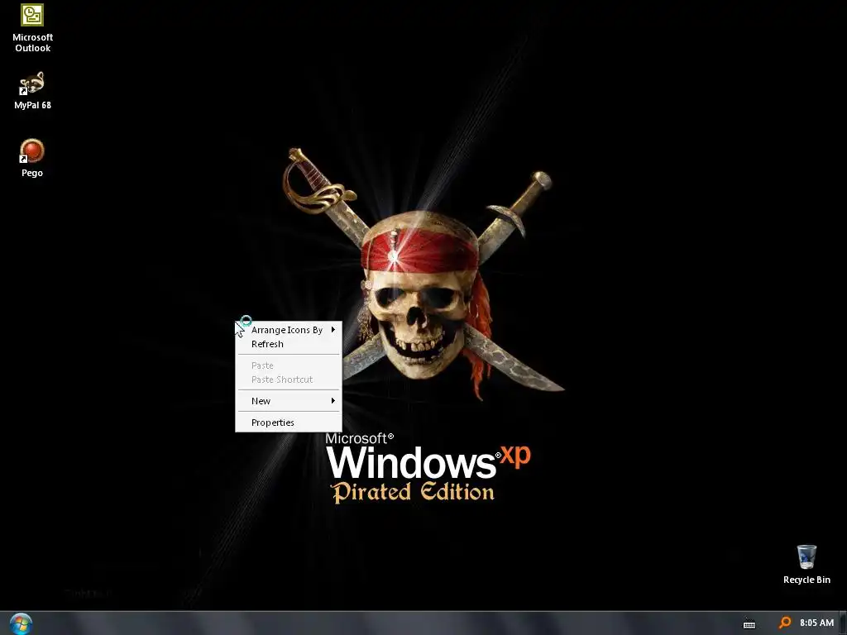Click the greyed-out Paste Shortcut entry
Viewport: 847px width, 635px height.
click(289, 380)
